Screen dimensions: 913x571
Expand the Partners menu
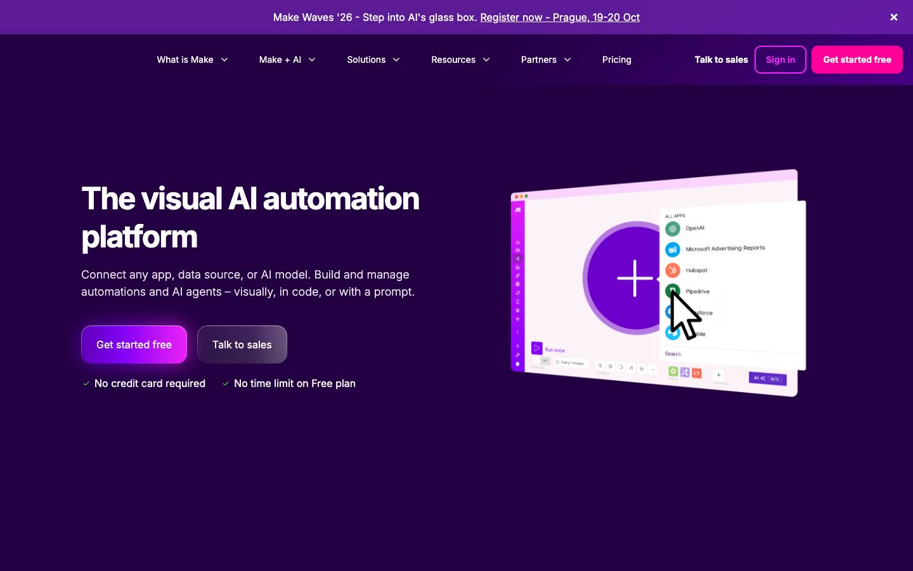(x=546, y=60)
